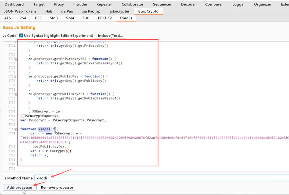Click the line 't.JSEncrypt = ze'

point(44,111)
